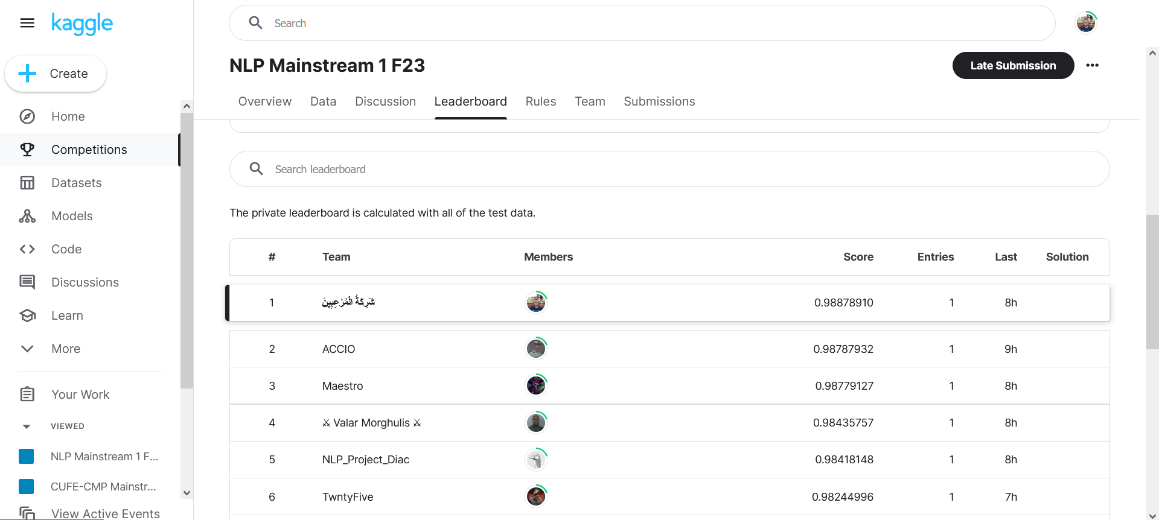Image resolution: width=1159 pixels, height=520 pixels.
Task: Click the Learn graduation cap icon
Action: click(x=27, y=315)
